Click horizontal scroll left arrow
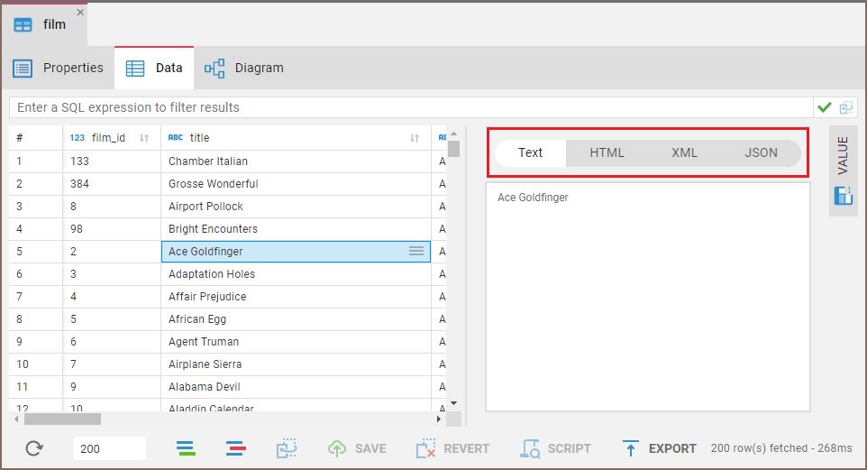Screen dimensions: 867x470 pyautogui.click(x=16, y=419)
